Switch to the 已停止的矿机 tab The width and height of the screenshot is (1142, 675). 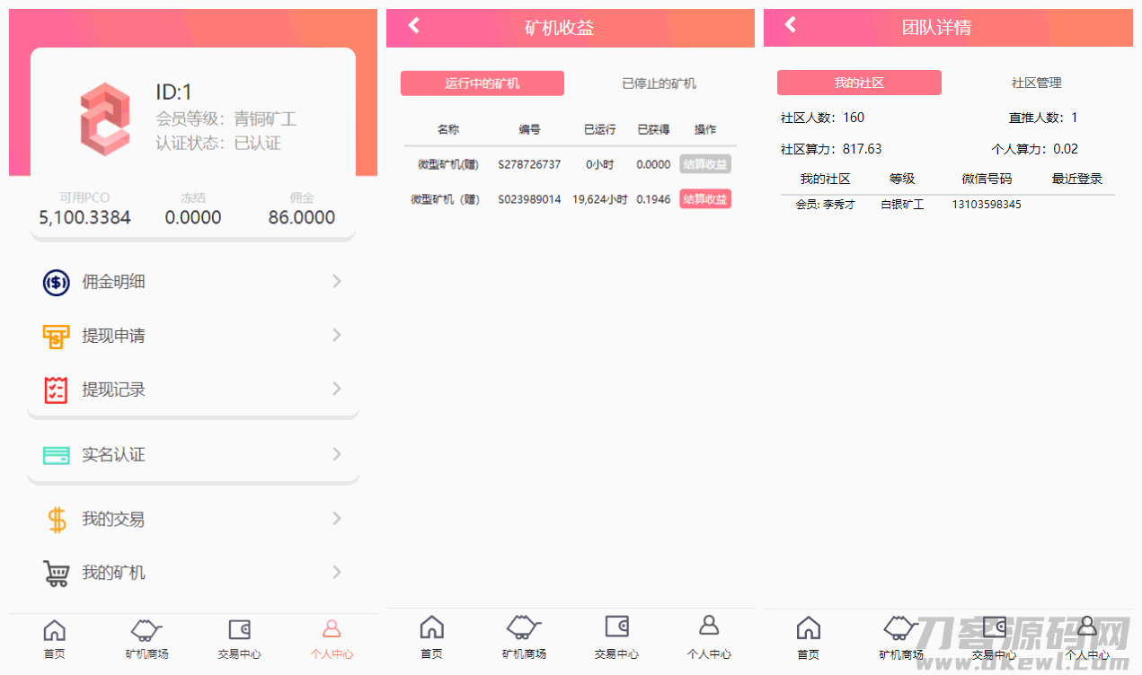pos(659,83)
